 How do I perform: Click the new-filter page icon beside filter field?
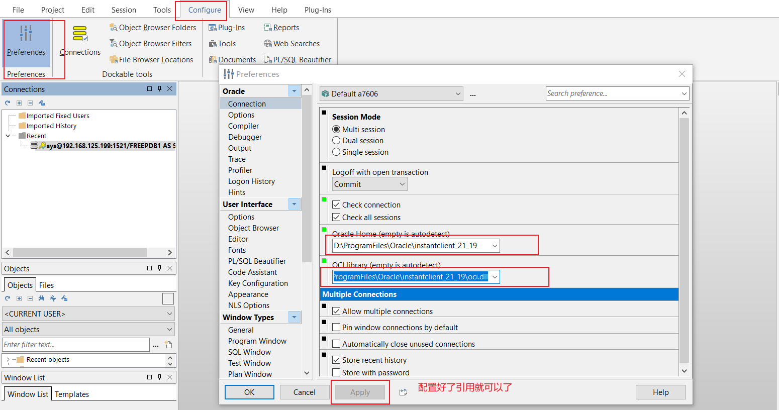click(x=169, y=345)
